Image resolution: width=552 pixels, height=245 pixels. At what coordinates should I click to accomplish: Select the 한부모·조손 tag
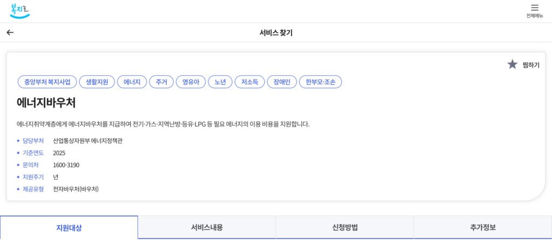click(320, 82)
